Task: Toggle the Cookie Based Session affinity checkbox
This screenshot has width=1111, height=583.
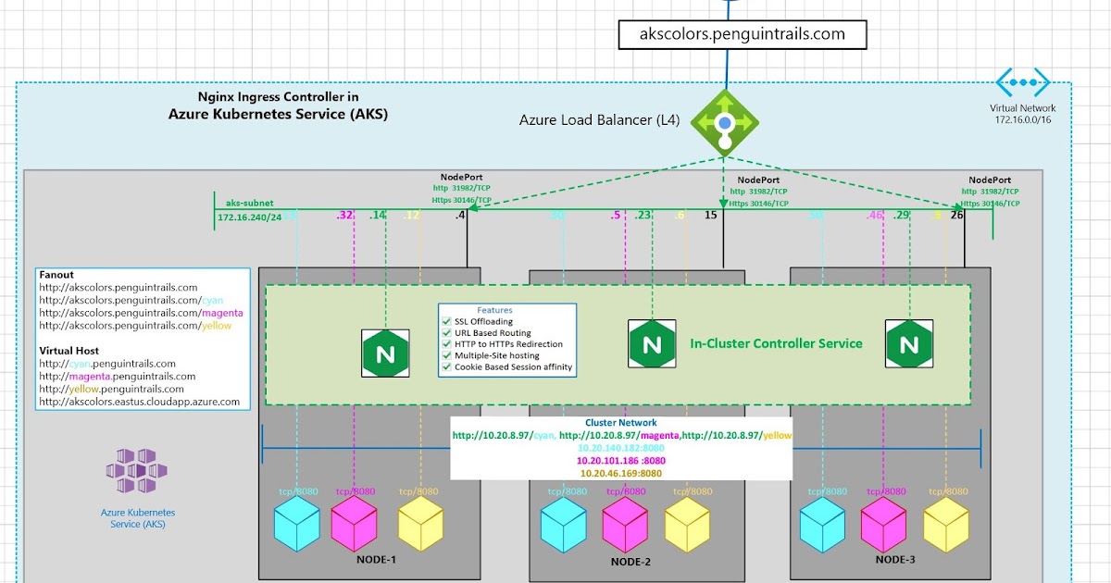Action: pyautogui.click(x=445, y=366)
